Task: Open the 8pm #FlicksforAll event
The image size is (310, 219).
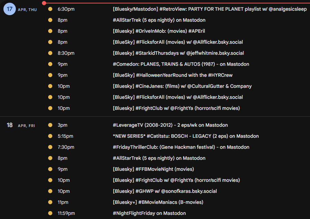Action: click(x=178, y=42)
